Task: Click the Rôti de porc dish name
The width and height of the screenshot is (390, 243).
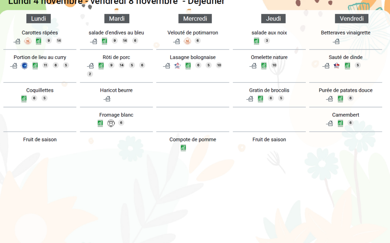Action: coord(116,57)
